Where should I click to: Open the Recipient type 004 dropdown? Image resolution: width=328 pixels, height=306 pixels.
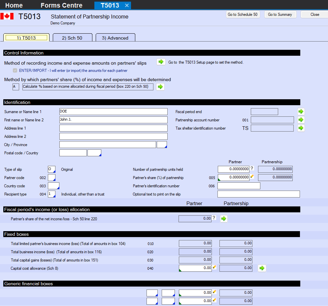(x=52, y=194)
